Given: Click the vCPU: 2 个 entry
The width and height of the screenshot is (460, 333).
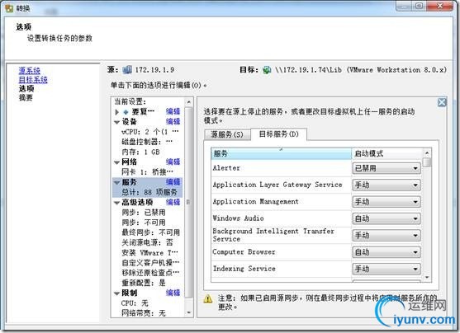Looking at the screenshot, I should [x=150, y=132].
